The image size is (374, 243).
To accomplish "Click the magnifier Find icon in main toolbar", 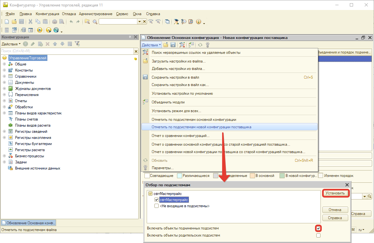I will click(x=95, y=22).
